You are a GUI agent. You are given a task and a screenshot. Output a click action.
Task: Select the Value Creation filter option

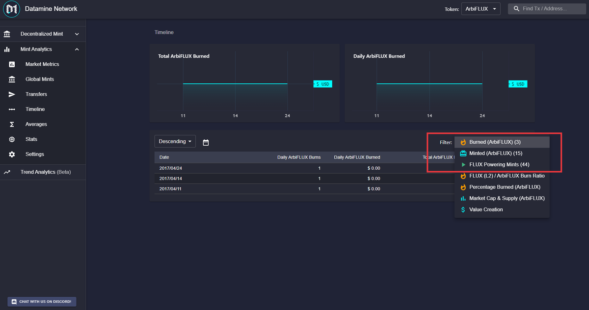click(502, 209)
